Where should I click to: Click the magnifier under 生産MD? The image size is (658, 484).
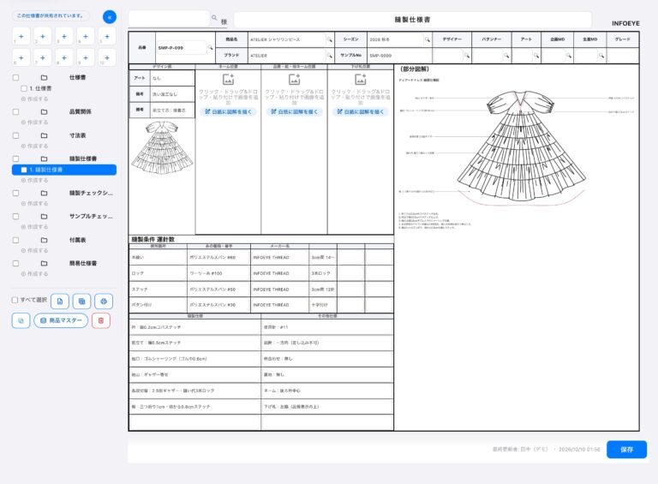tap(601, 56)
